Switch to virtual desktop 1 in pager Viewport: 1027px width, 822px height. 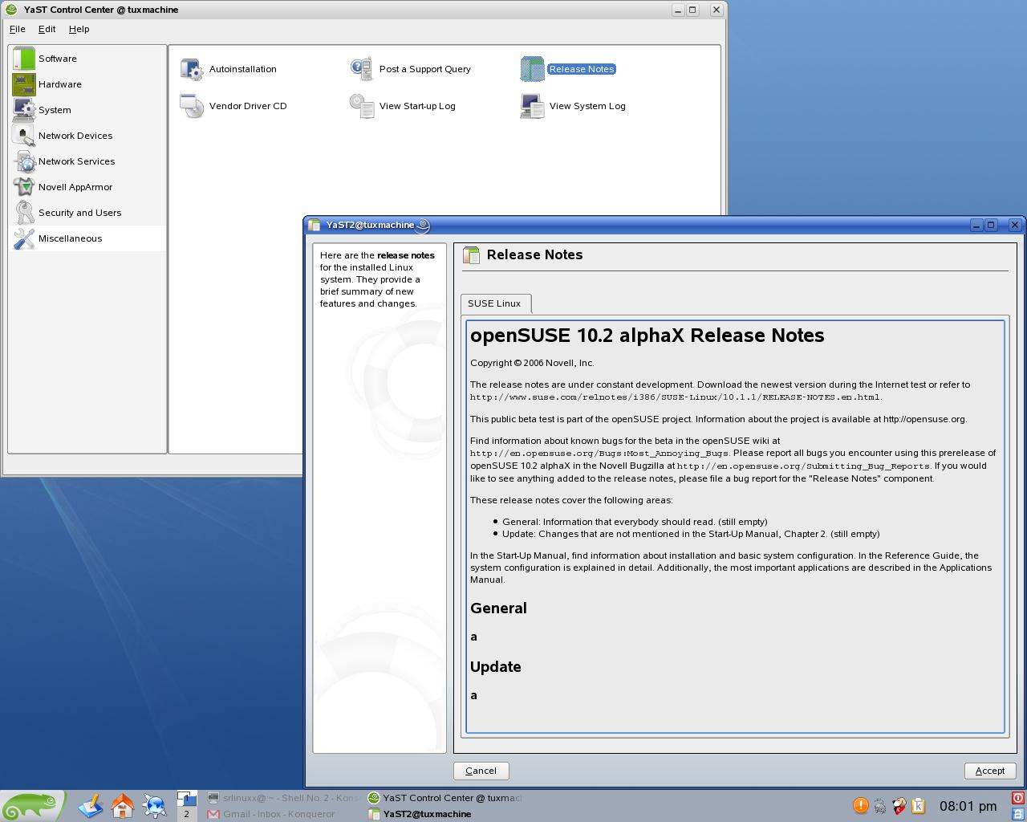click(x=186, y=799)
